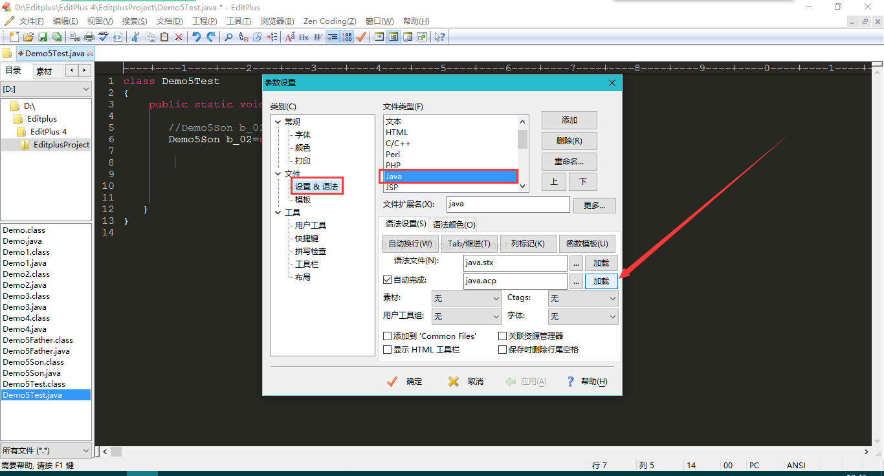Image resolution: width=884 pixels, height=476 pixels.
Task: Open the 所有文件 (*.*) filter dropdown
Action: click(46, 450)
